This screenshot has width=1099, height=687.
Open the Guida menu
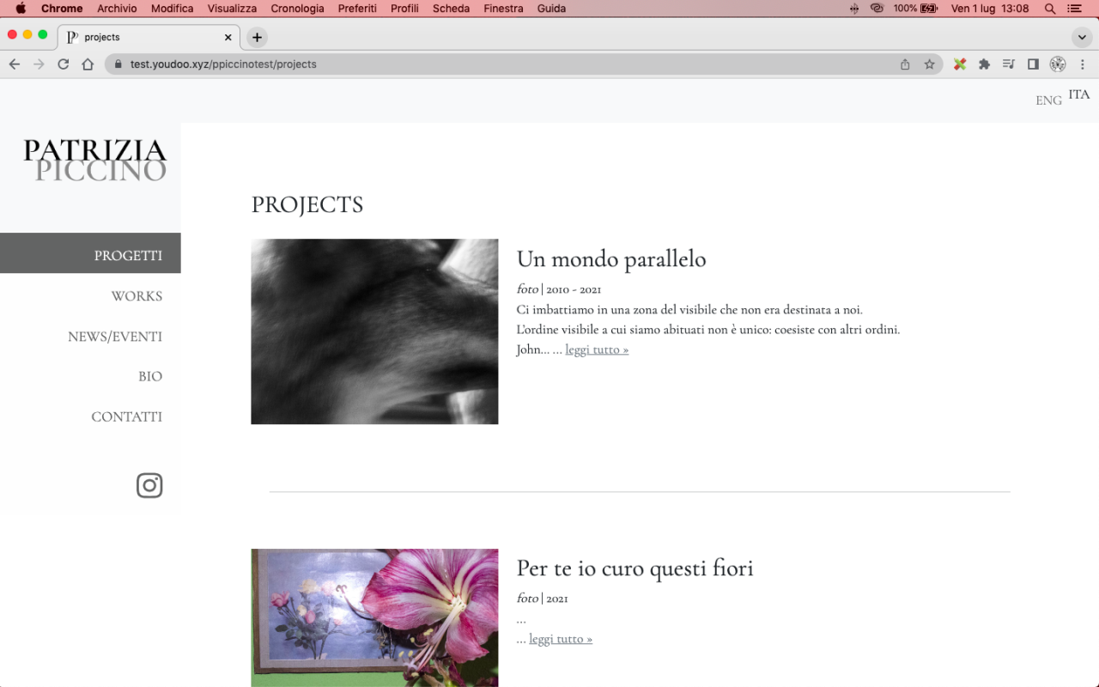coord(551,9)
